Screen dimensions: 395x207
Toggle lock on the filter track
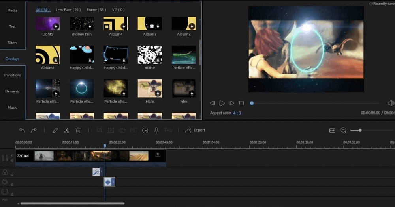click(12, 174)
